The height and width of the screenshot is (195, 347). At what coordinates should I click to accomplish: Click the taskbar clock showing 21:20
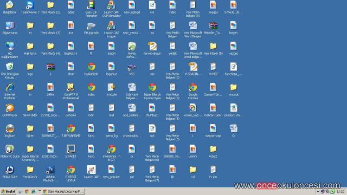pyautogui.click(x=340, y=191)
